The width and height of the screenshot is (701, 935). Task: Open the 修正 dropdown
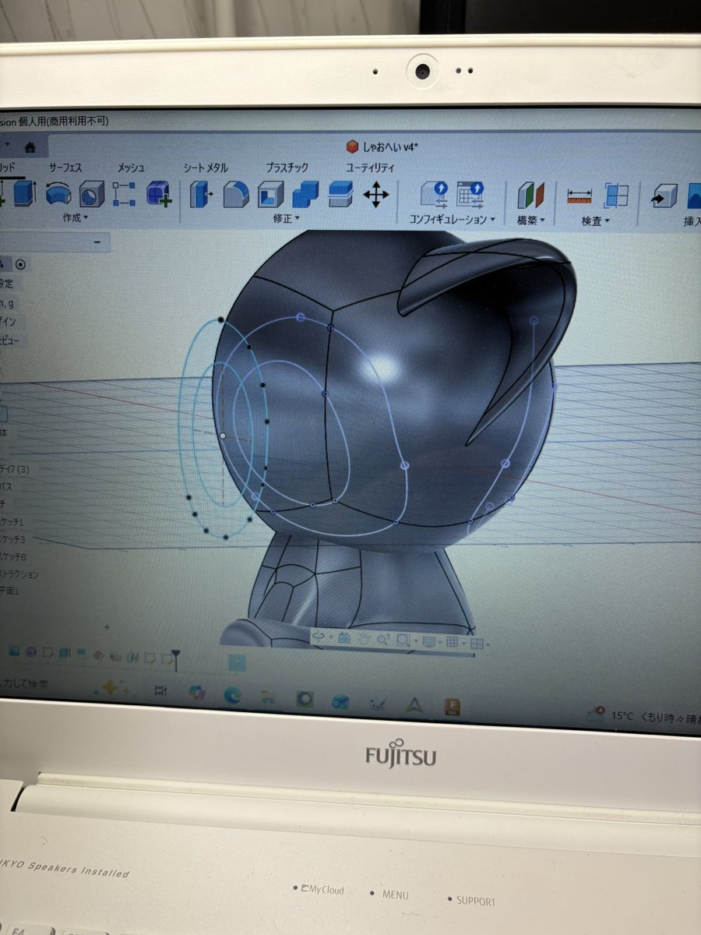pyautogui.click(x=286, y=219)
